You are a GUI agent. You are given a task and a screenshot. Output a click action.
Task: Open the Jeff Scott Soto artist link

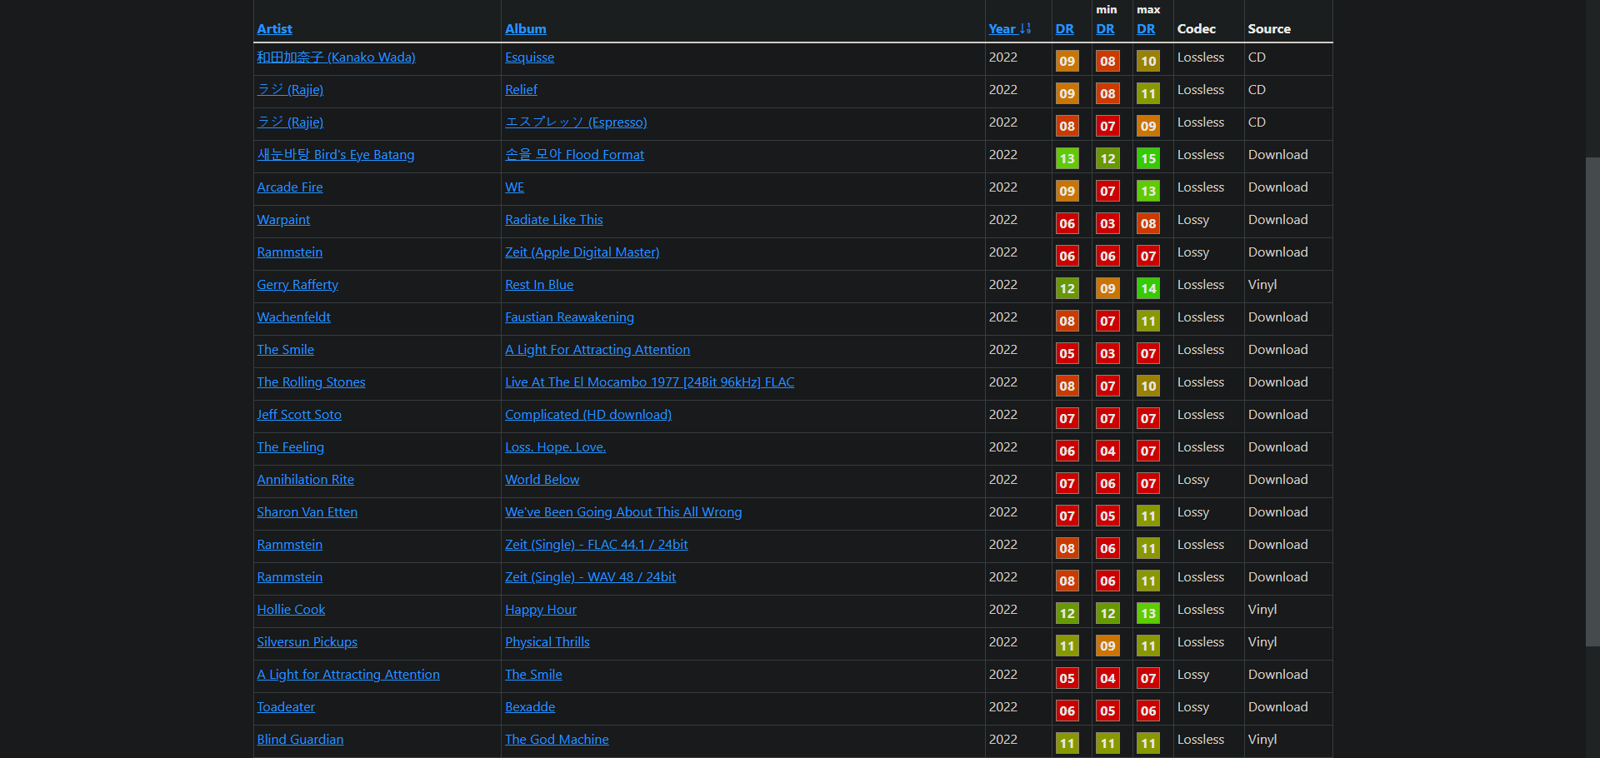(x=299, y=415)
